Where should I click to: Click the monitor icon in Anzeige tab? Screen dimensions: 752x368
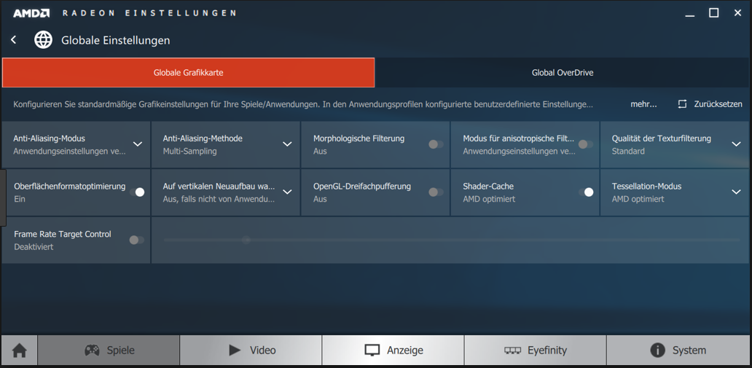click(372, 351)
